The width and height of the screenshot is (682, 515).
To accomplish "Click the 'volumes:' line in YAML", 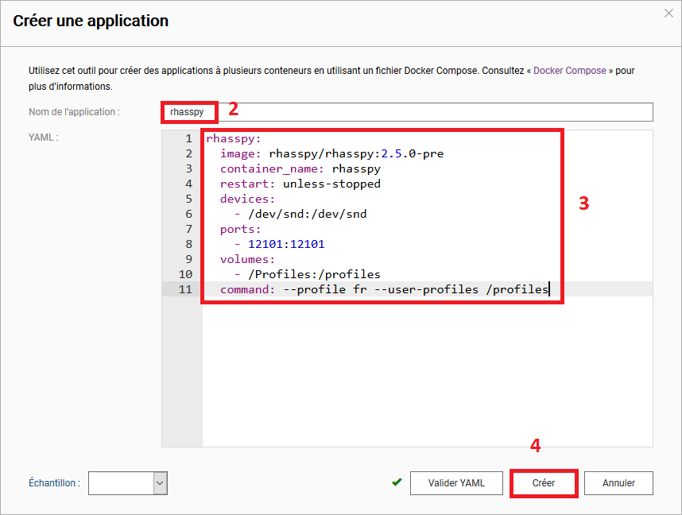I will [x=247, y=259].
